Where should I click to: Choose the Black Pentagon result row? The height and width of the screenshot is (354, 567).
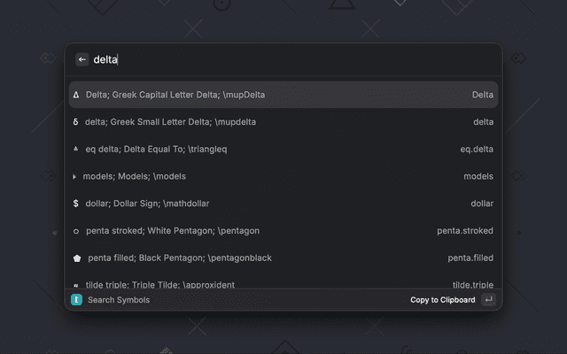(283, 258)
